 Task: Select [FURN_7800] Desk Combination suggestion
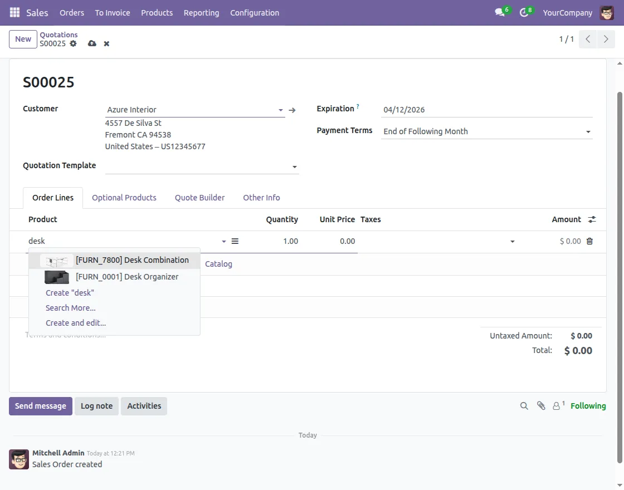coord(133,259)
